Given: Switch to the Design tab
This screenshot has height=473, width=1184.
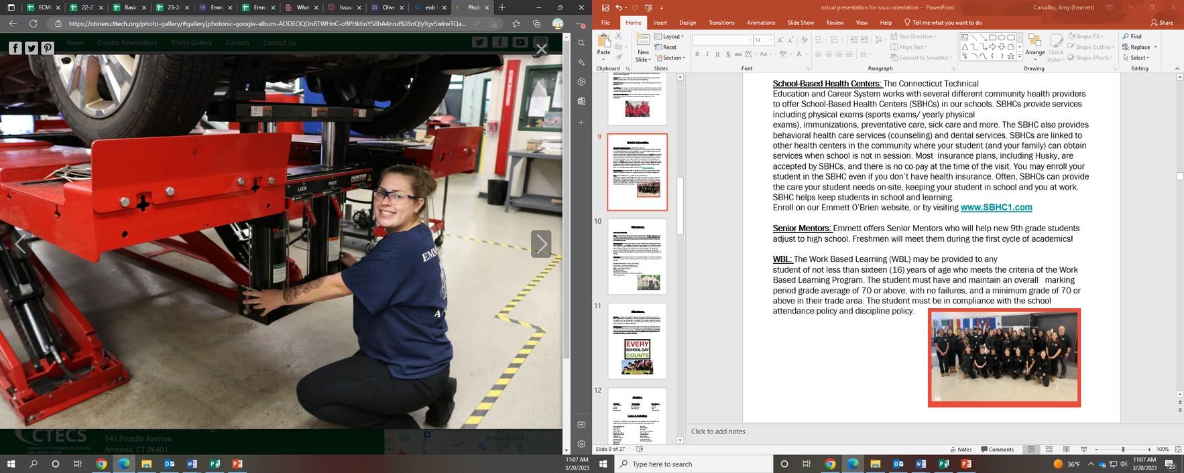Looking at the screenshot, I should (687, 23).
